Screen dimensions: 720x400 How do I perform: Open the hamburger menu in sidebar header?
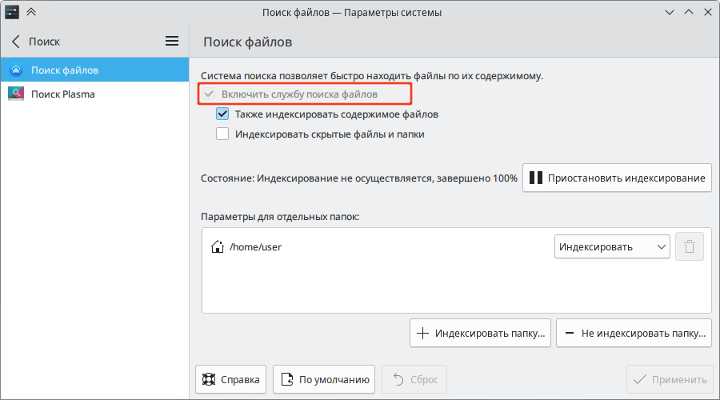coord(172,42)
